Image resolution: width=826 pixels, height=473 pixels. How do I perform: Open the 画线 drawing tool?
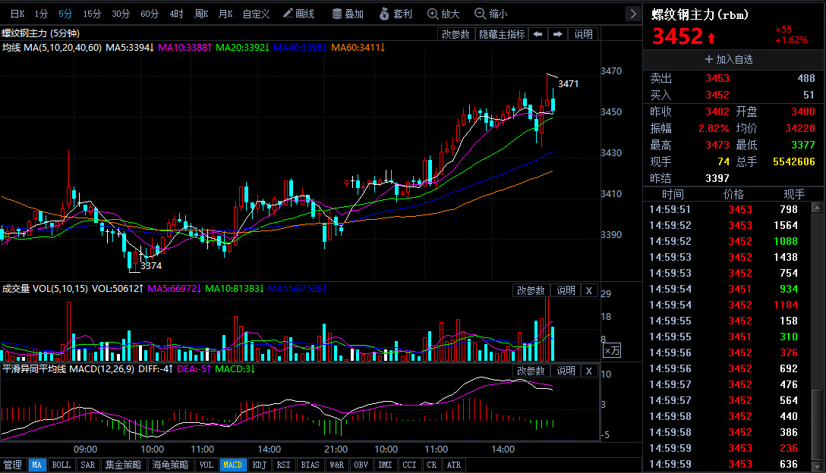298,14
